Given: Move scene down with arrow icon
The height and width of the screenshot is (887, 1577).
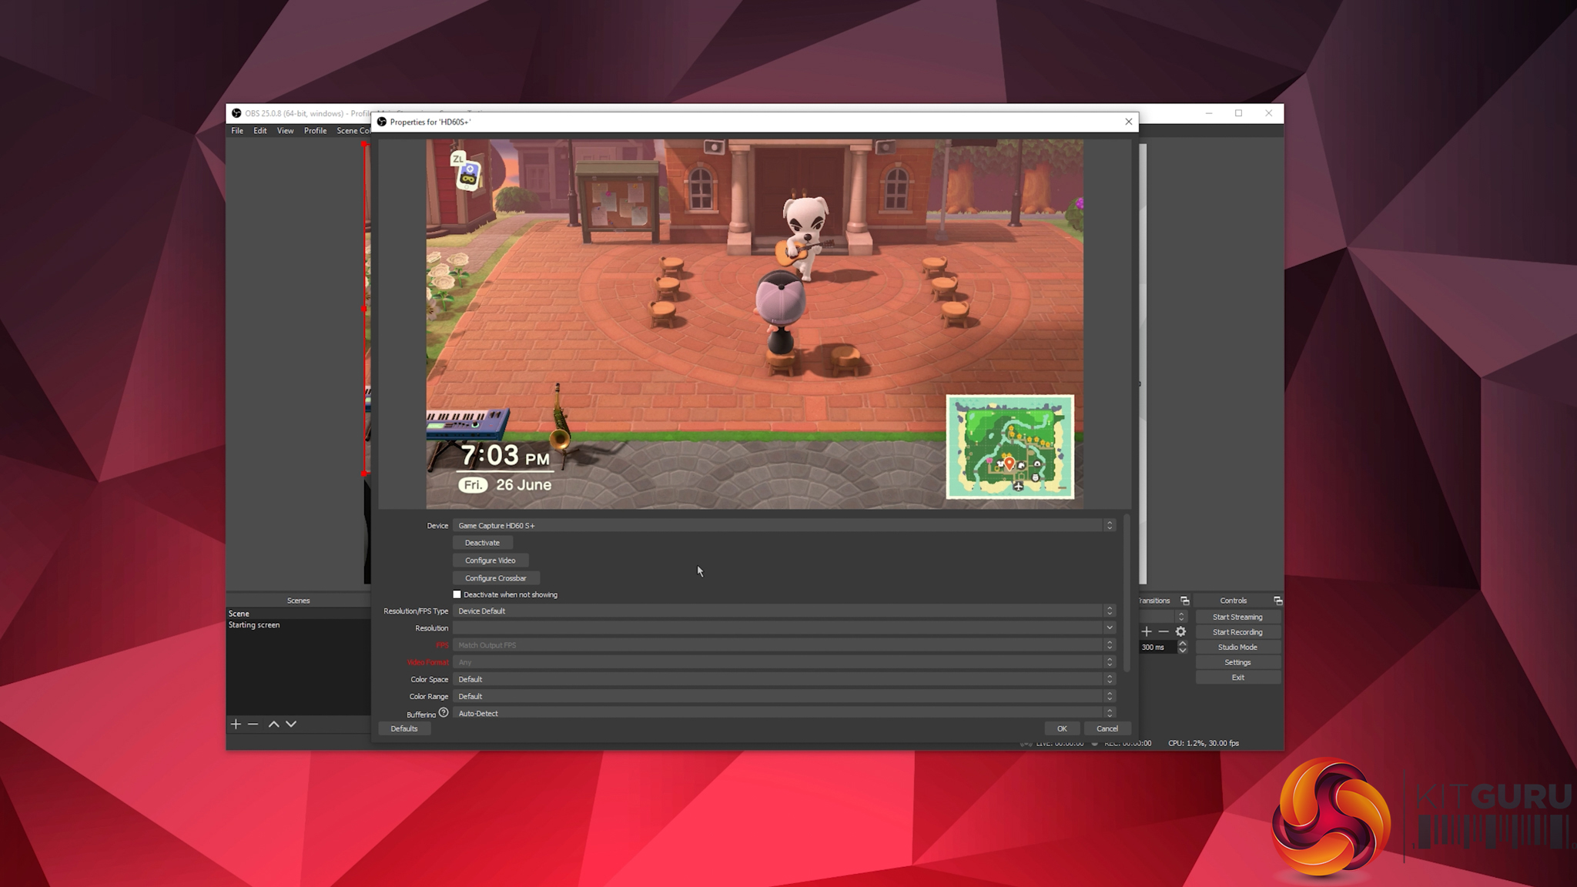Looking at the screenshot, I should (x=291, y=724).
